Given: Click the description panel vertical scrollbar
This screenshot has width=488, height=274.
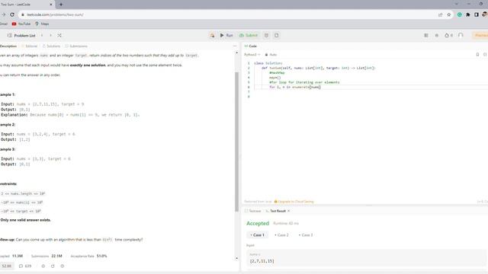Looking at the screenshot, I should pos(236,142).
